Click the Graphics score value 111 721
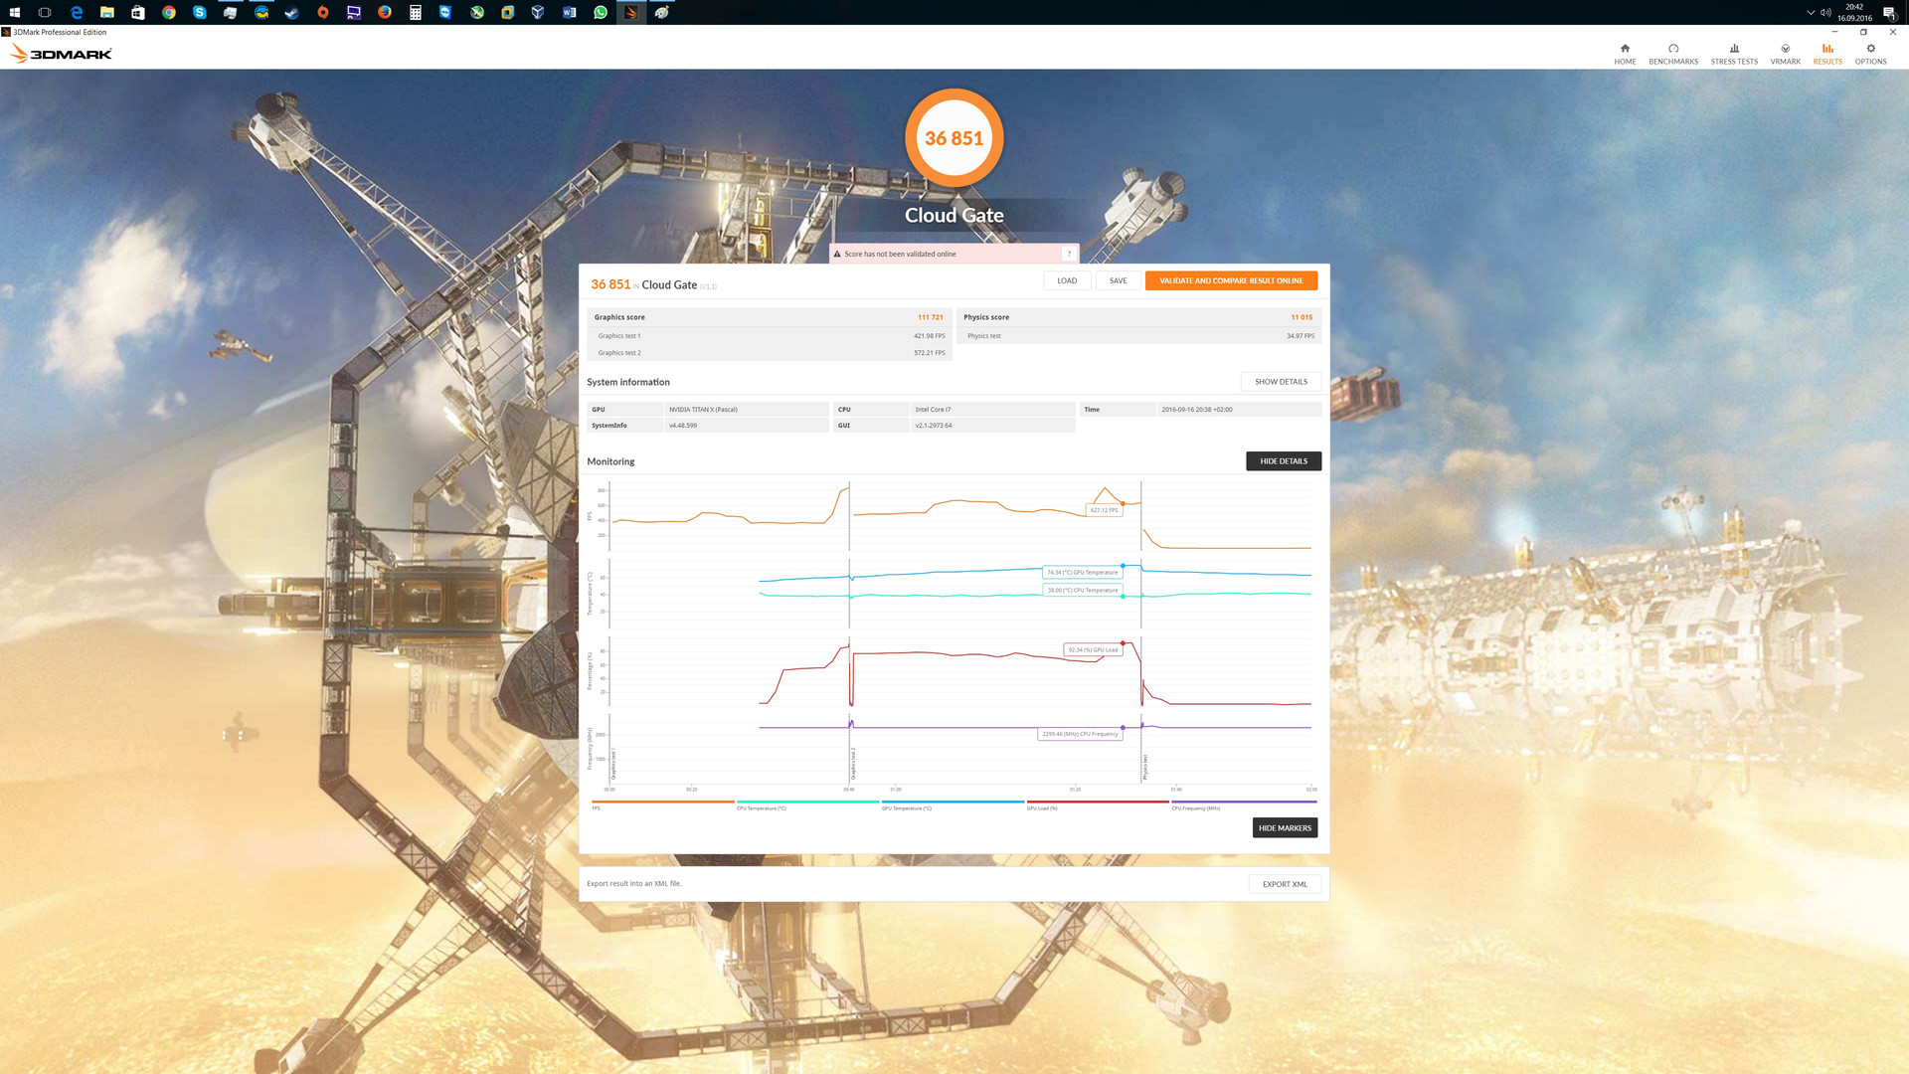Image resolution: width=1909 pixels, height=1074 pixels. (x=930, y=317)
